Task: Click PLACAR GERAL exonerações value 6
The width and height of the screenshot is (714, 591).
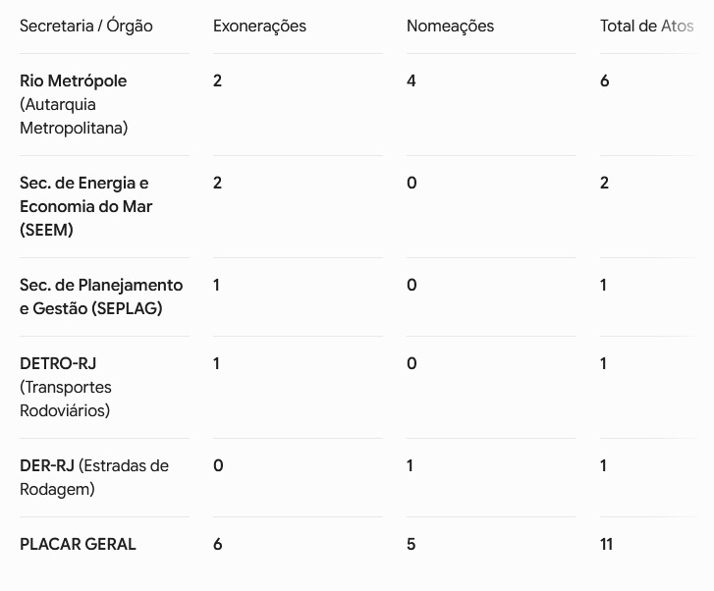Action: (x=218, y=544)
